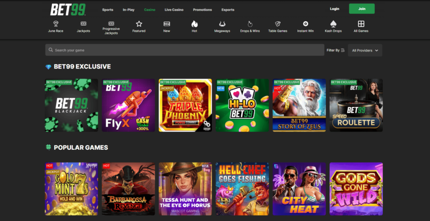Launch the Speed Roulette game tile

point(356,105)
